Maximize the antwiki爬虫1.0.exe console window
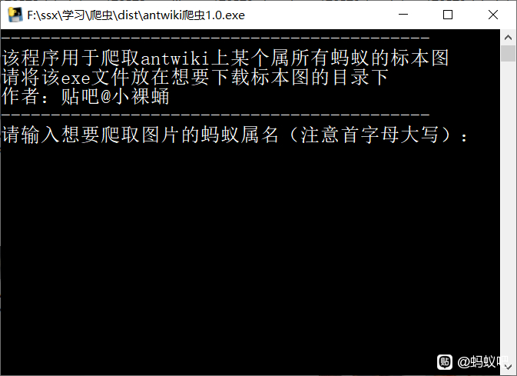The height and width of the screenshot is (376, 517). click(x=448, y=15)
